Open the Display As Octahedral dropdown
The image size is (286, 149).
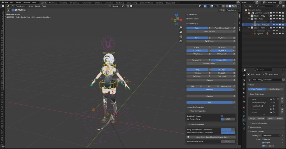click(x=271, y=136)
